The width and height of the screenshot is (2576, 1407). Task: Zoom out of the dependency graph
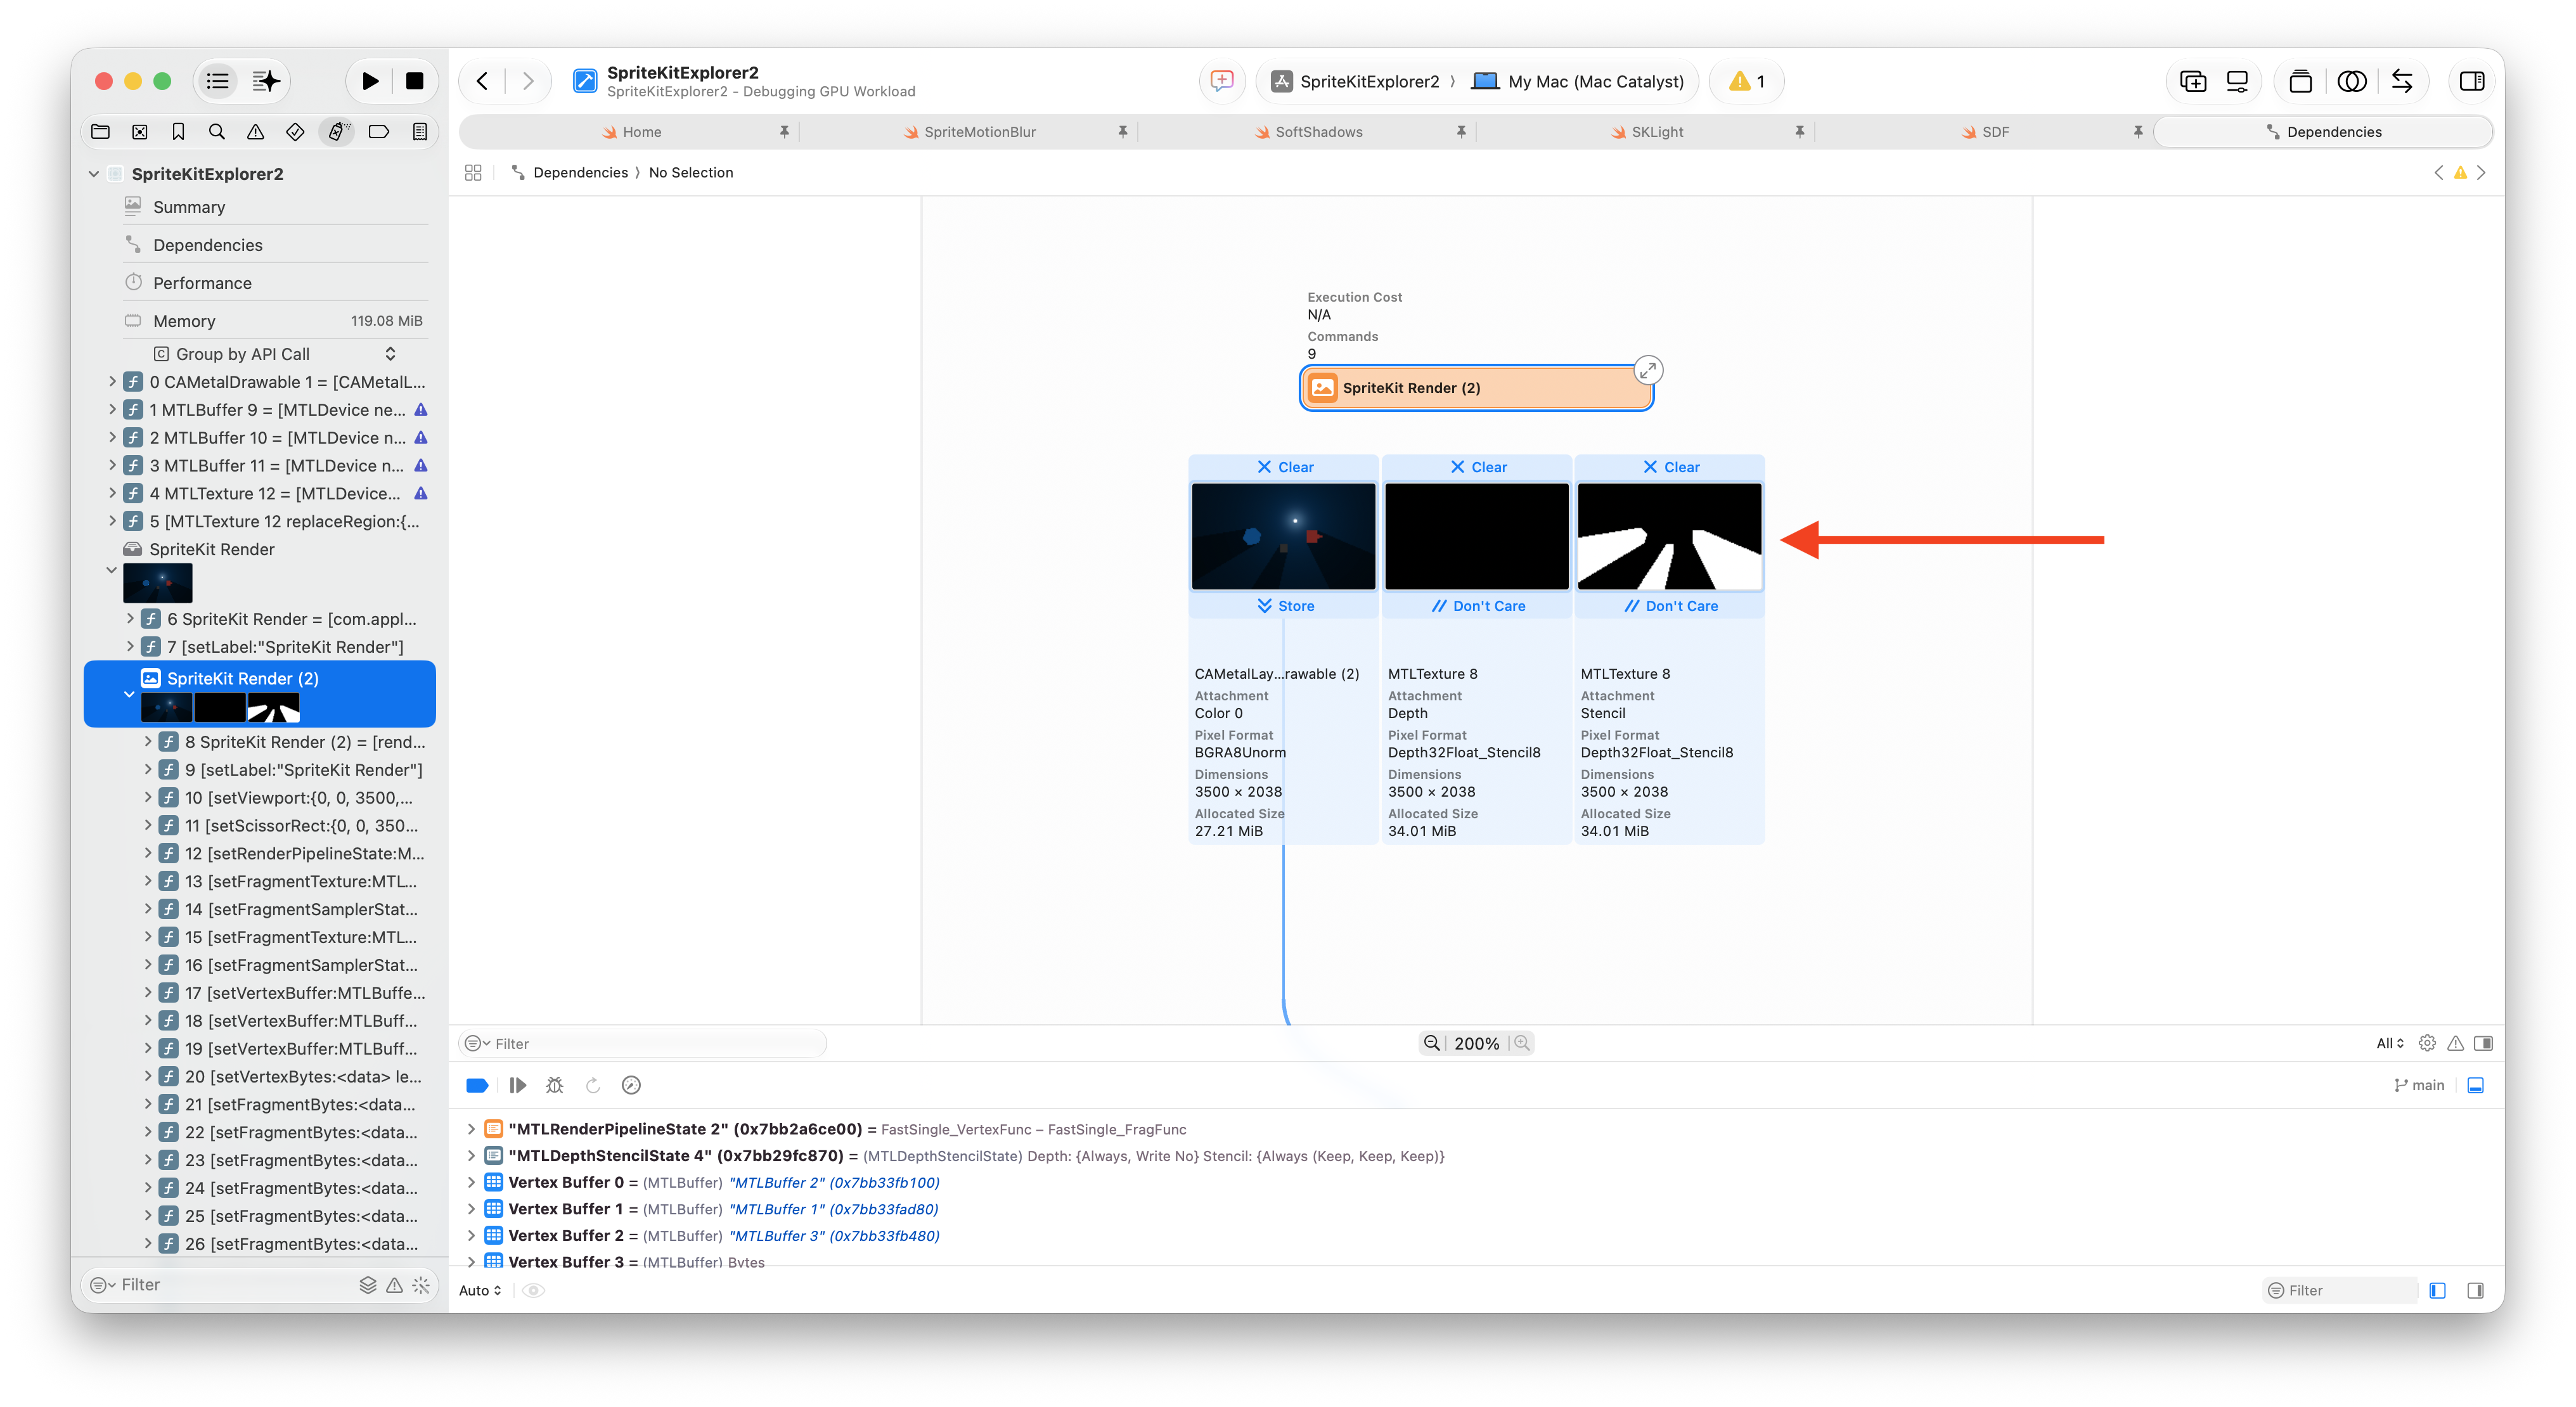(1432, 1043)
